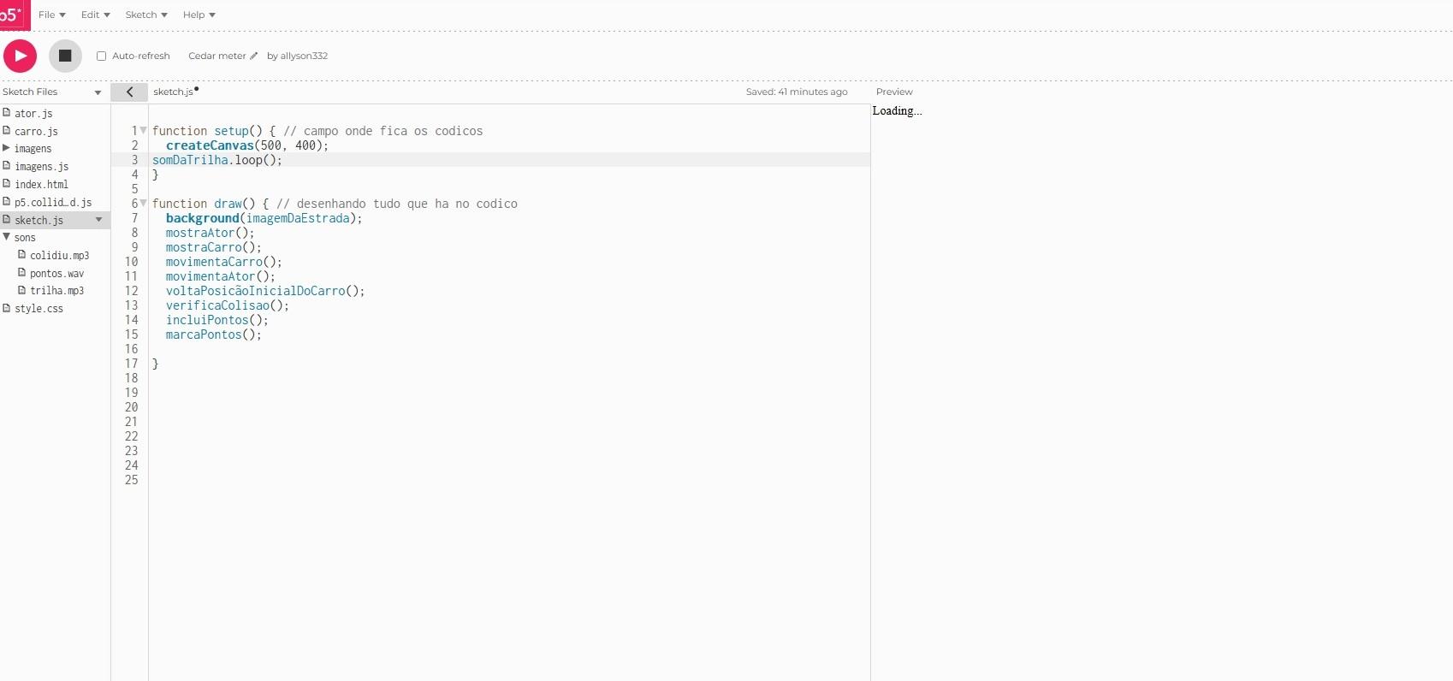1453x681 pixels.
Task: Open the Sketch menu
Action: coord(146,15)
